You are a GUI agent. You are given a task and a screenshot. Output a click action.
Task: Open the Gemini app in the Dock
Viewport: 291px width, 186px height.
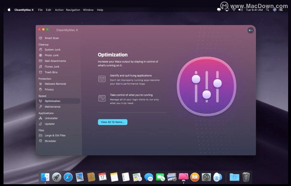click(217, 177)
